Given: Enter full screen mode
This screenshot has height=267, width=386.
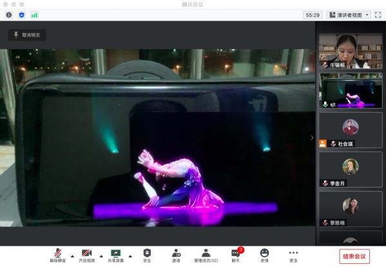Looking at the screenshot, I should tap(378, 15).
